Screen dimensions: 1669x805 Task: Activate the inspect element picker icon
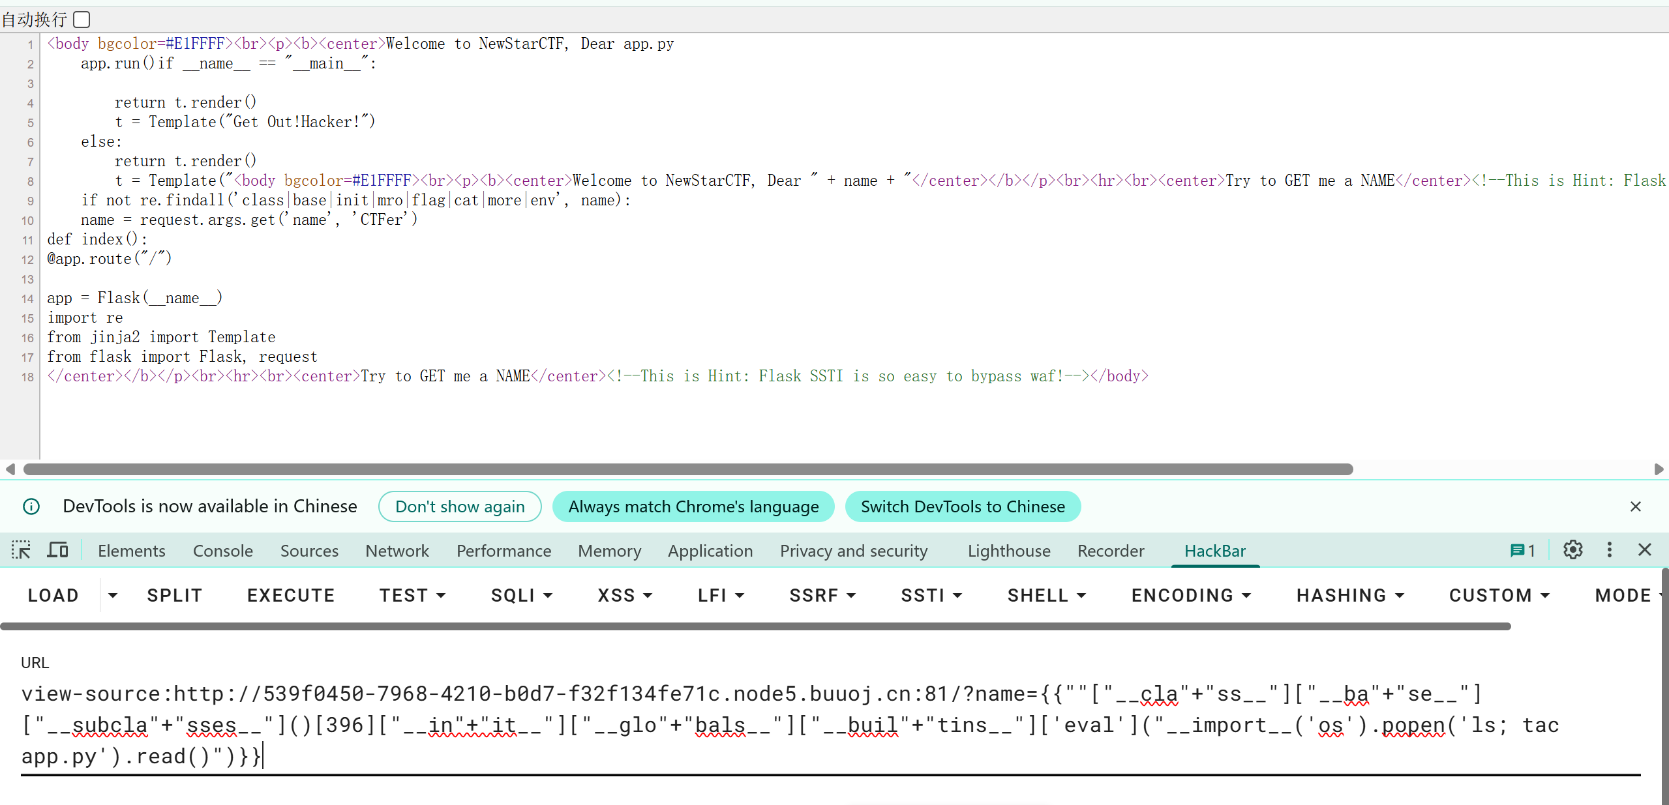pyautogui.click(x=21, y=551)
